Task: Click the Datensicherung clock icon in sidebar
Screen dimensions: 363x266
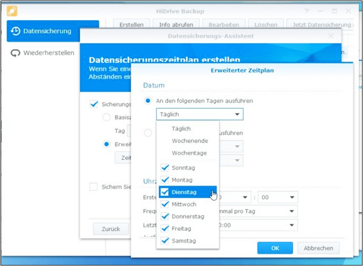Action: [16, 31]
